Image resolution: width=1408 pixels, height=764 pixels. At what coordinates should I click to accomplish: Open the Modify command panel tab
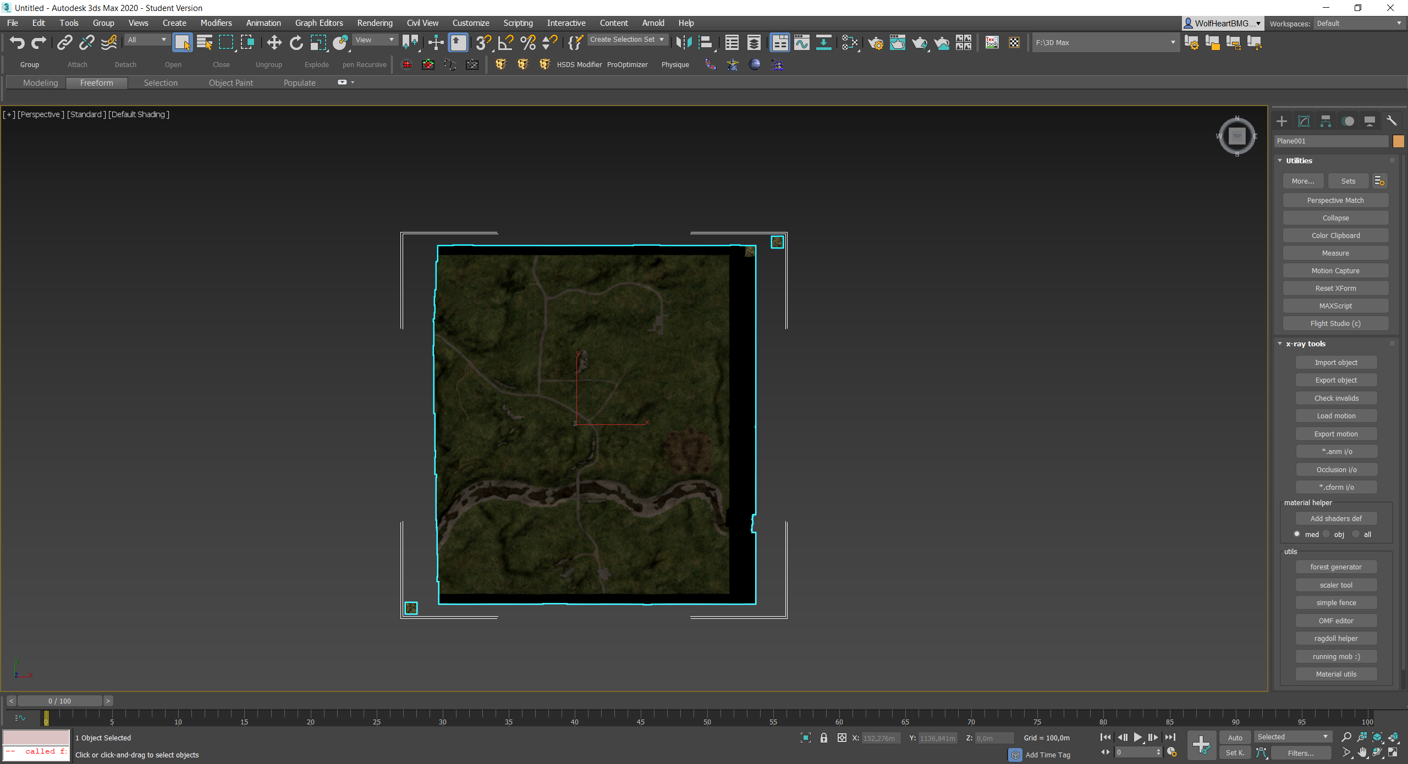click(x=1303, y=121)
